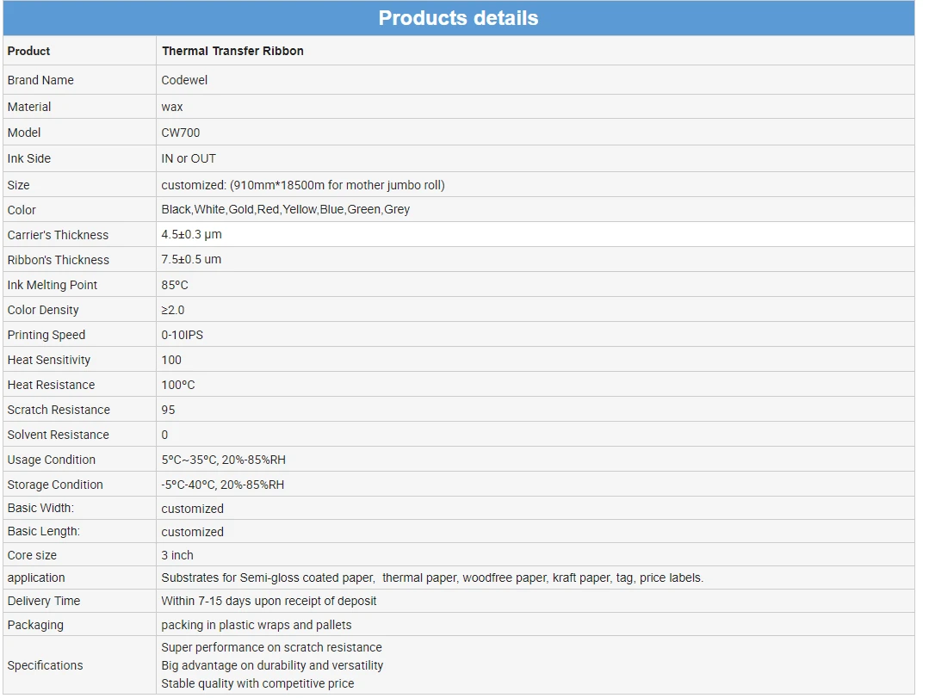Click the IN or OUT ink side value
Viewport: 929px width, 698px height.
tap(189, 158)
